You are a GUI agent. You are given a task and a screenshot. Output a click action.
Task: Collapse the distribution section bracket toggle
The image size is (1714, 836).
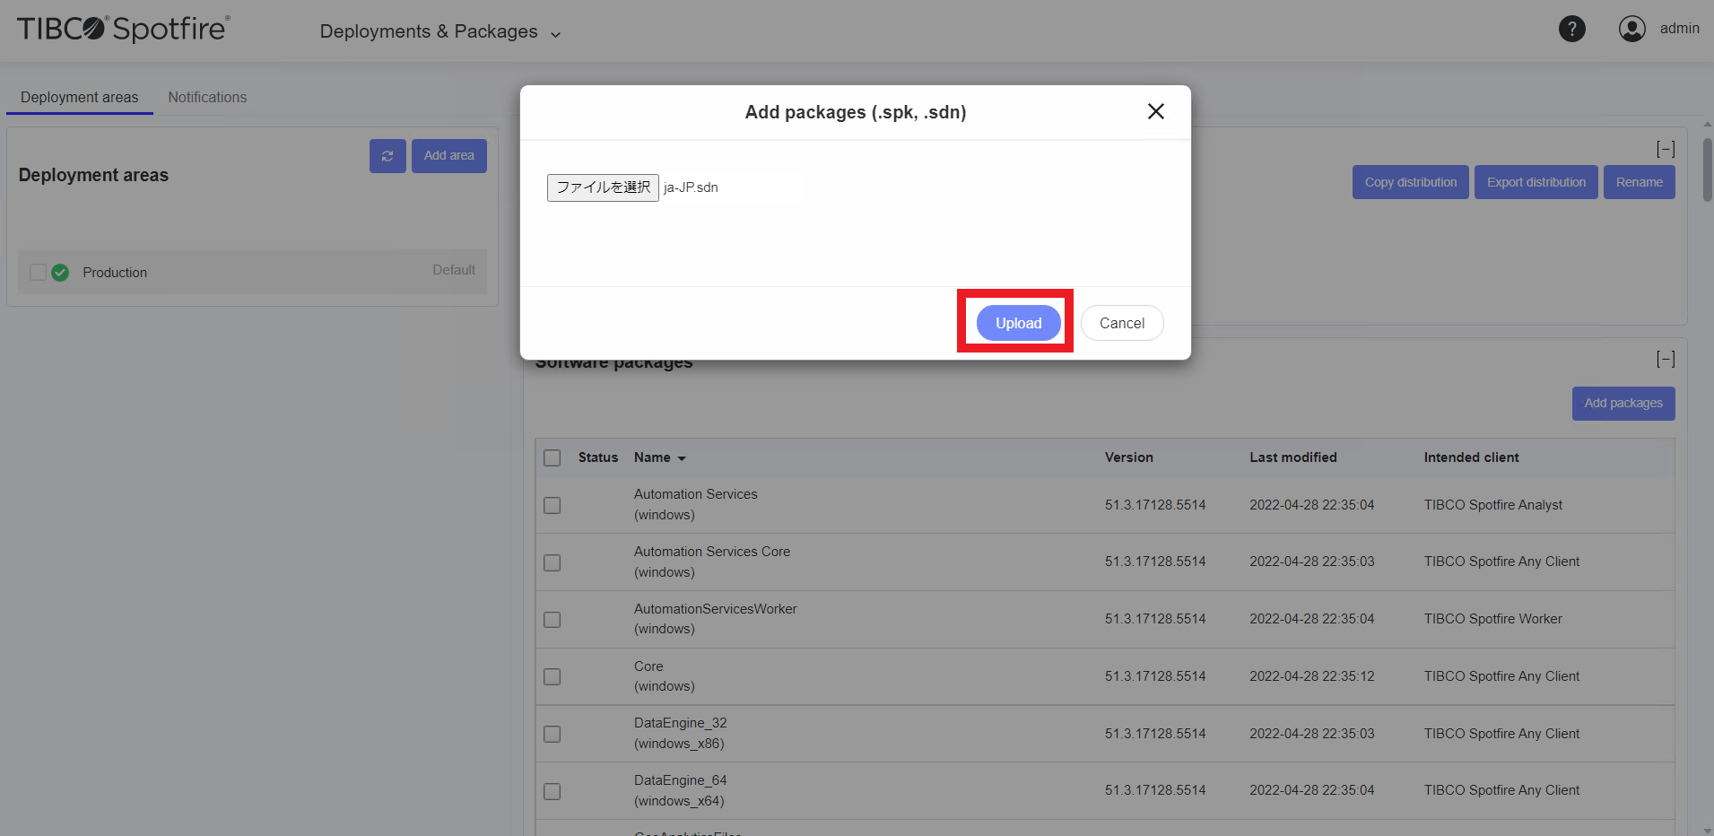tap(1666, 150)
